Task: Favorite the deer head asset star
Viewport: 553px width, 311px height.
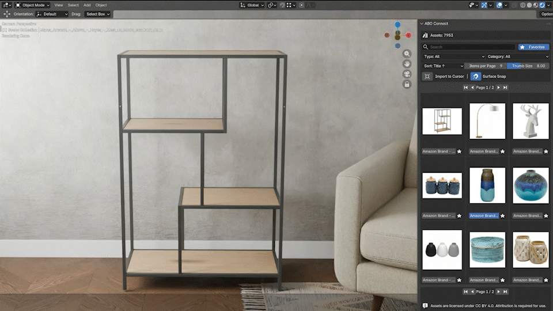Action: point(546,151)
